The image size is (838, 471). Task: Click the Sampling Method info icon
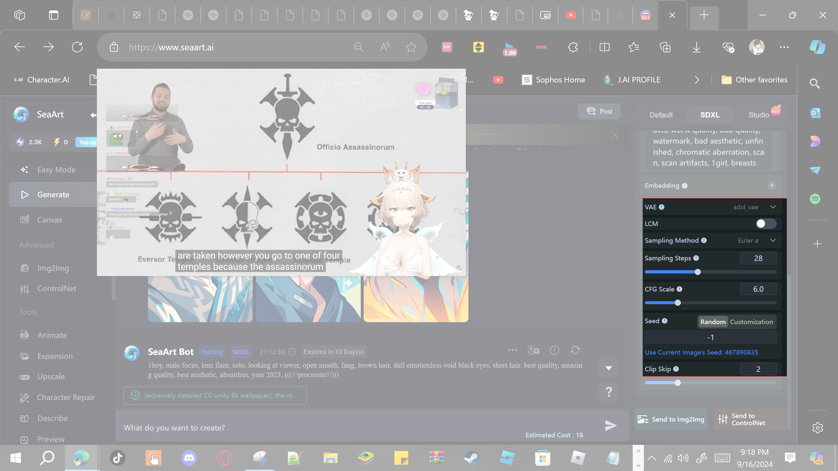(x=704, y=240)
